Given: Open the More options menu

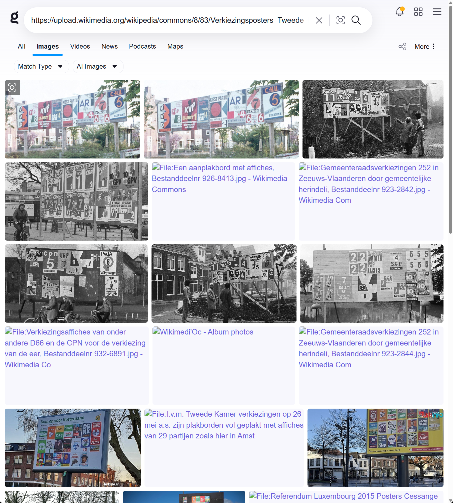Looking at the screenshot, I should point(424,47).
